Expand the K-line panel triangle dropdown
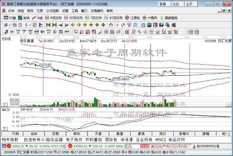 (4, 104)
